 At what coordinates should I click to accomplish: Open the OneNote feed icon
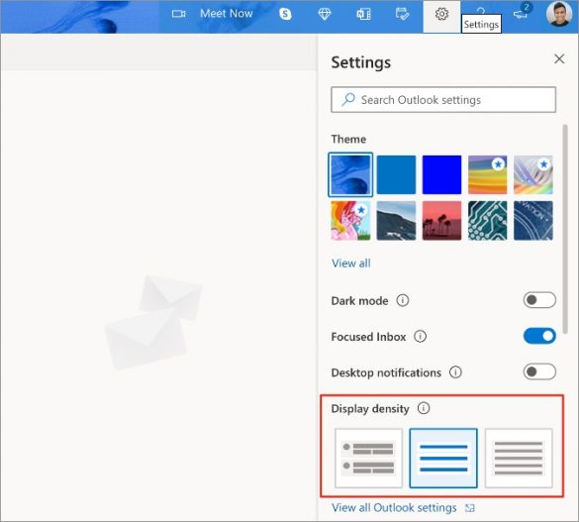363,14
